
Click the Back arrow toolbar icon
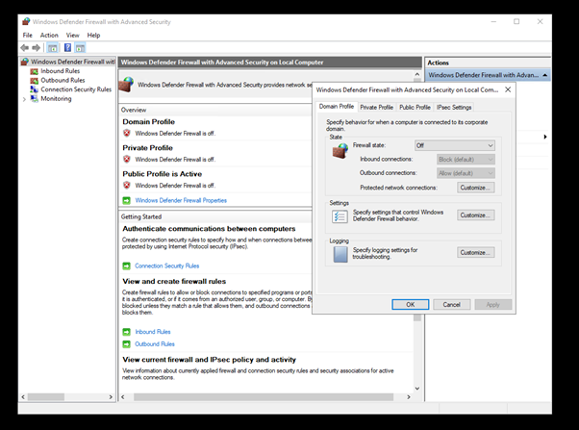click(x=25, y=48)
